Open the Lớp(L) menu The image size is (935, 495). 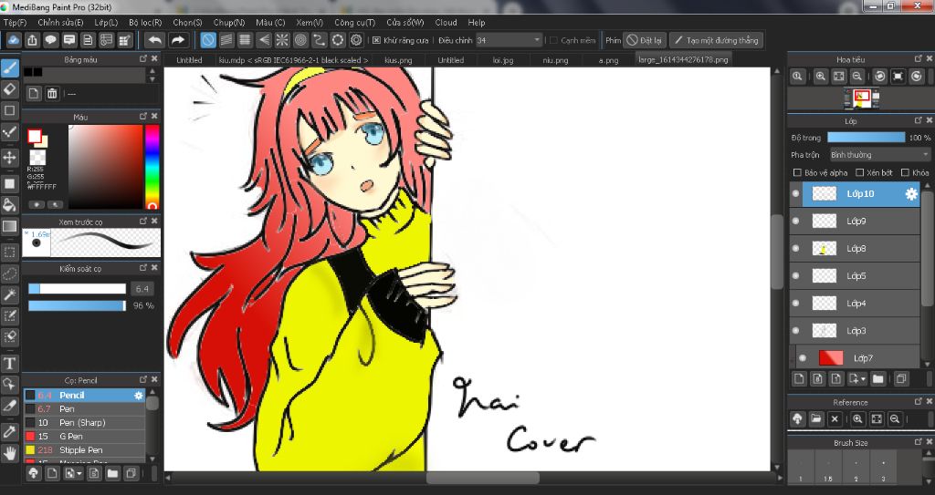pyautogui.click(x=106, y=22)
